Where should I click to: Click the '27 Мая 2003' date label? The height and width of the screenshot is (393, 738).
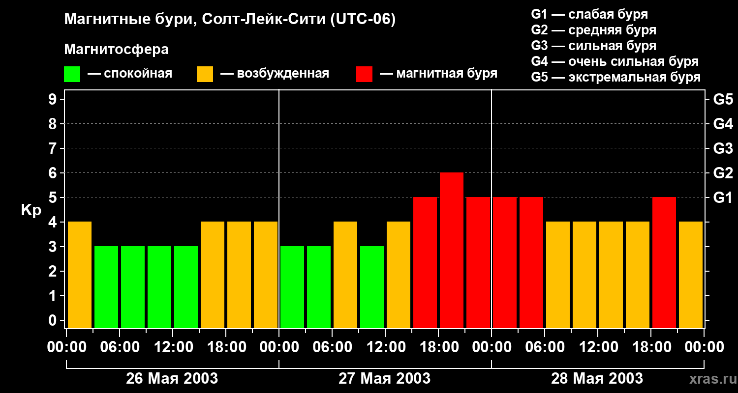pos(384,378)
